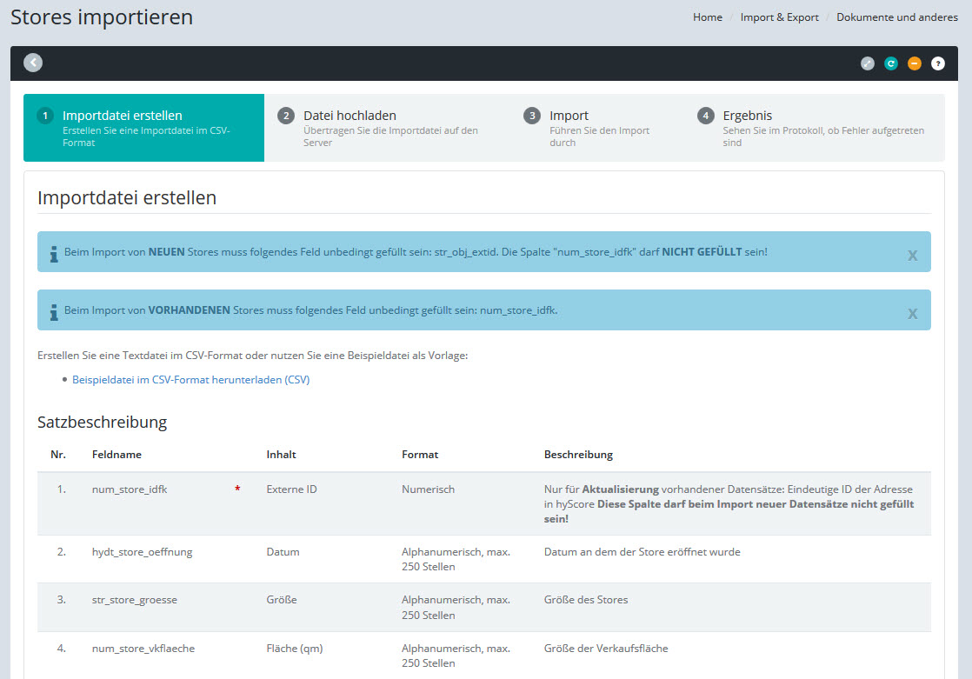Collapse panel with orange minus icon
The image size is (972, 679).
click(914, 63)
